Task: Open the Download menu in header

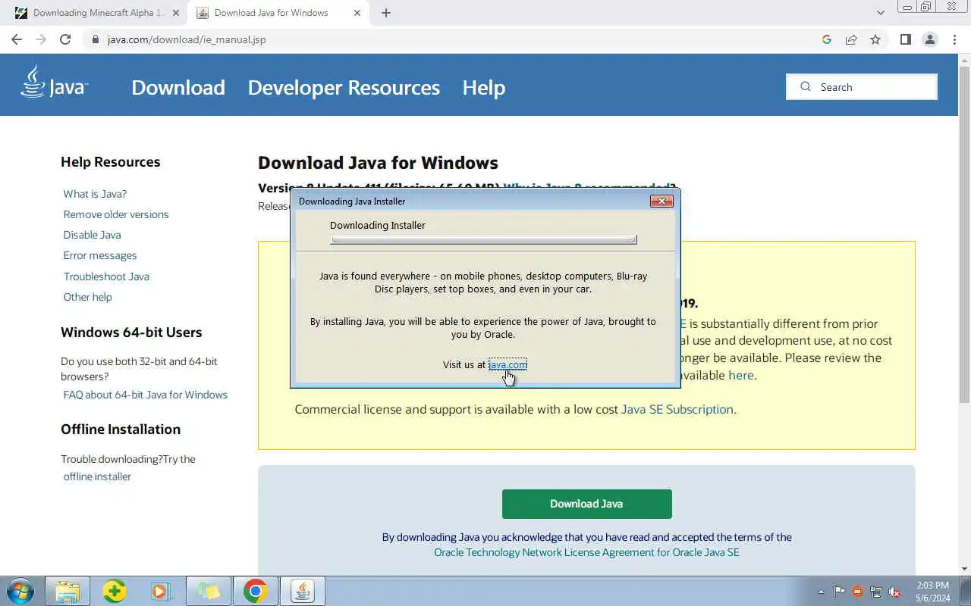Action: point(178,87)
